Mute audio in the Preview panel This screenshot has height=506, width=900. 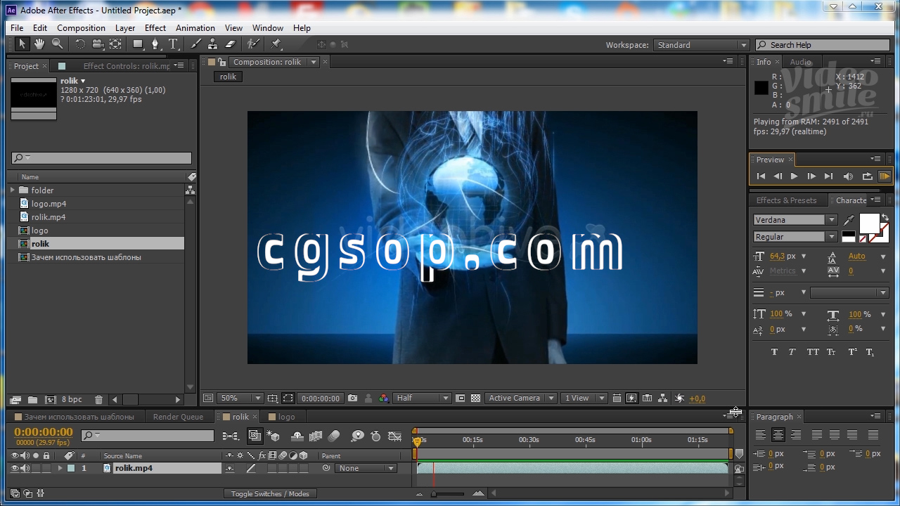tap(848, 176)
